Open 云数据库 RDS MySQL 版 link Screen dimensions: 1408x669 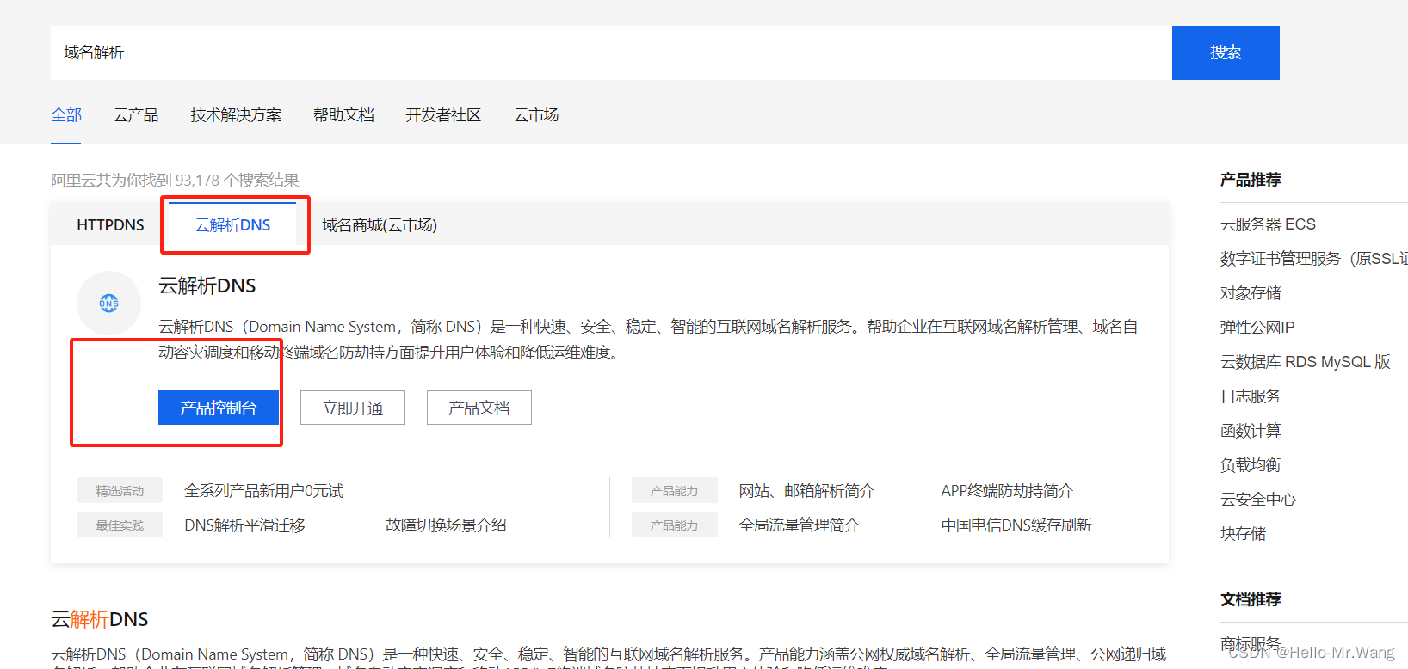click(x=1306, y=362)
